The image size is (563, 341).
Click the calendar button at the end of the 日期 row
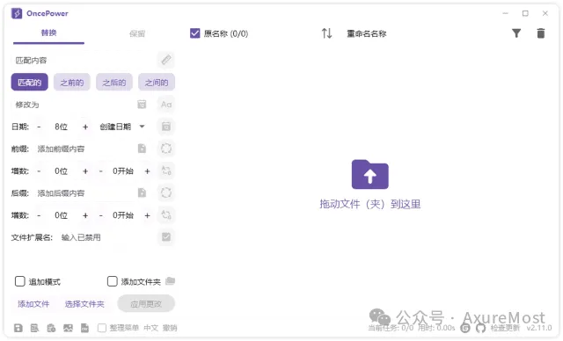click(x=166, y=127)
